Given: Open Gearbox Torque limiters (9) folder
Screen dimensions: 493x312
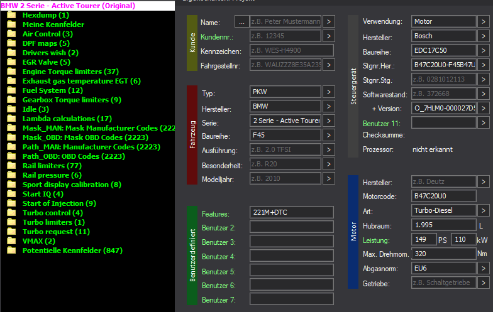Looking at the screenshot, I should [72, 100].
